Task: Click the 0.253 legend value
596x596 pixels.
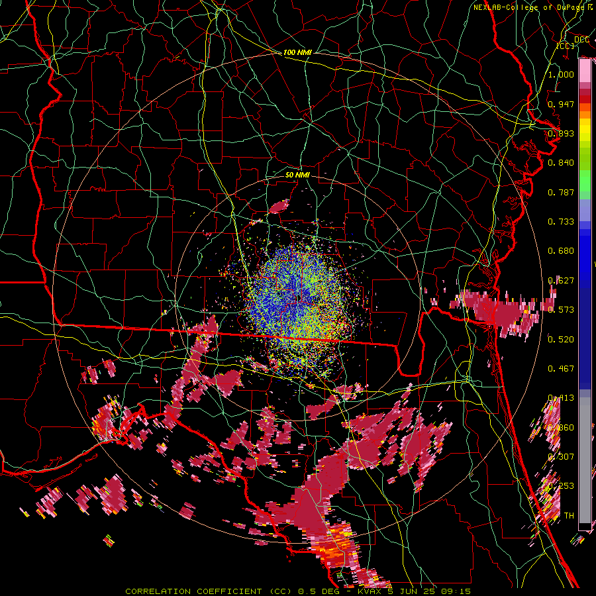Action: 561,486
